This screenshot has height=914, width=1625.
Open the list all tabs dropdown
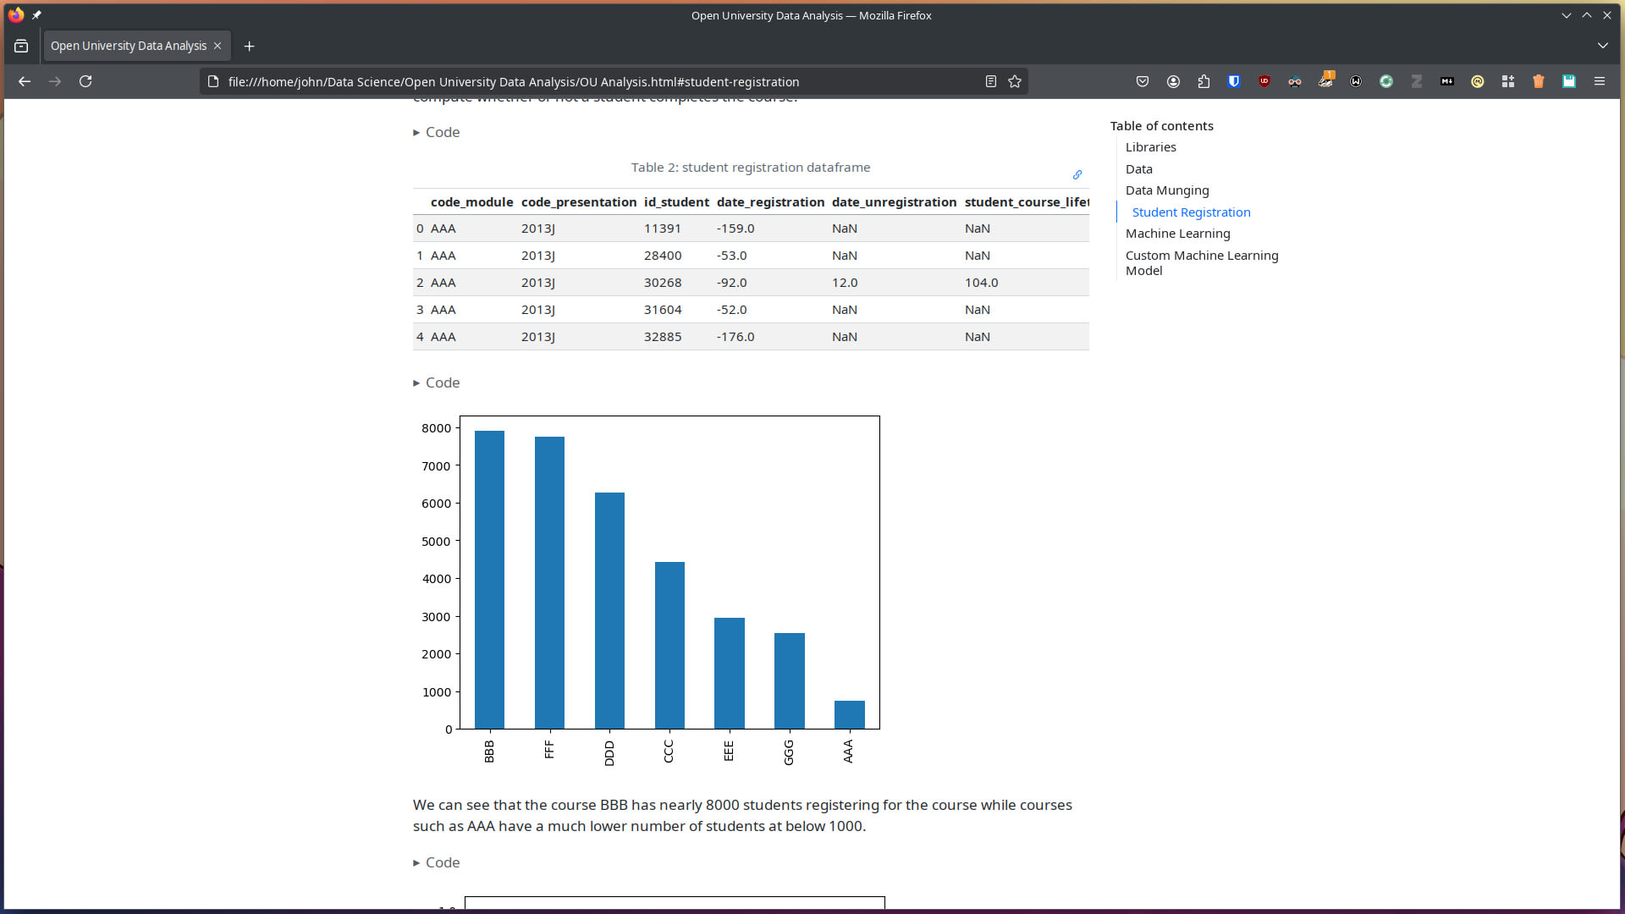click(1602, 46)
